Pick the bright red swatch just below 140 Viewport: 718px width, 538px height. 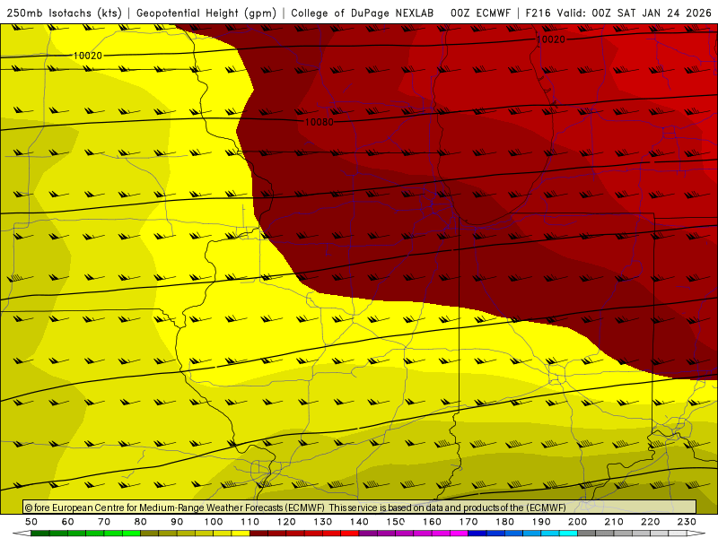pyautogui.click(x=350, y=534)
